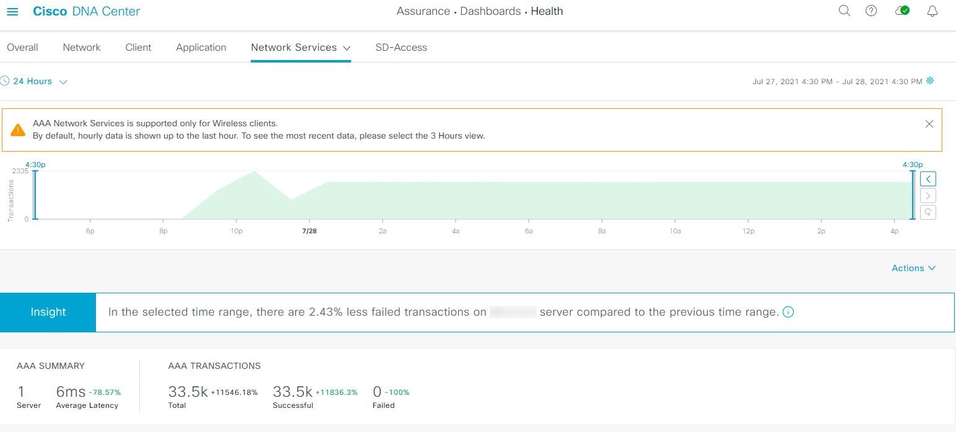Click the 33.5k Successful transactions value
The height and width of the screenshot is (432, 956).
pyautogui.click(x=292, y=392)
